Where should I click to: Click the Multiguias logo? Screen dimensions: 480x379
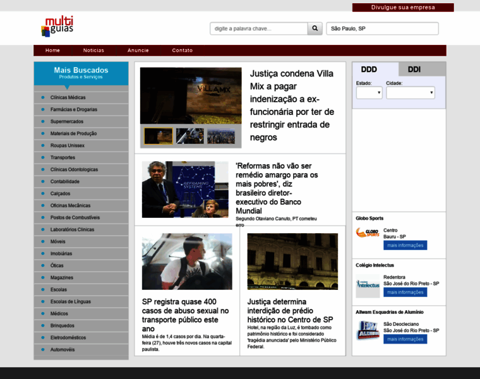(x=57, y=27)
